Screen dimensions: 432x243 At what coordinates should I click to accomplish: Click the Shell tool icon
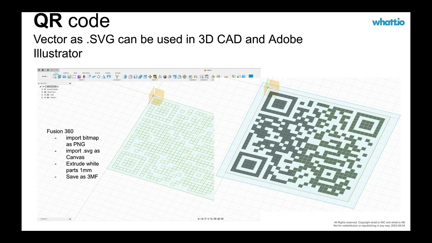pyautogui.click(x=135, y=77)
